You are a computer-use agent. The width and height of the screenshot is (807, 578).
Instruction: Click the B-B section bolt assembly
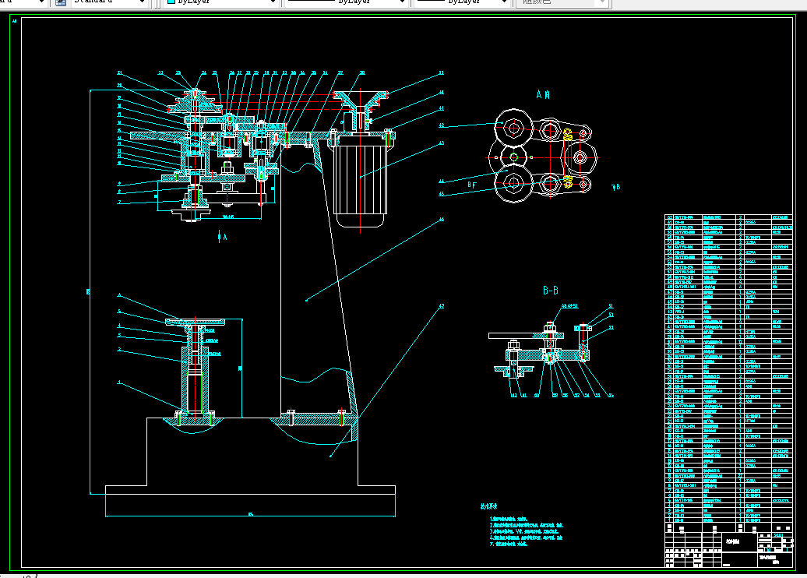(550, 342)
